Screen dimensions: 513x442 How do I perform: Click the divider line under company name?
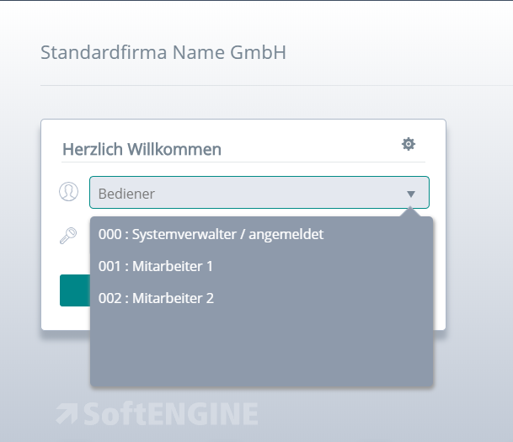(x=253, y=85)
